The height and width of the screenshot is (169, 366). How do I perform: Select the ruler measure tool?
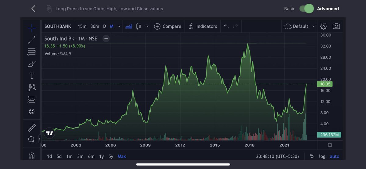click(x=32, y=128)
